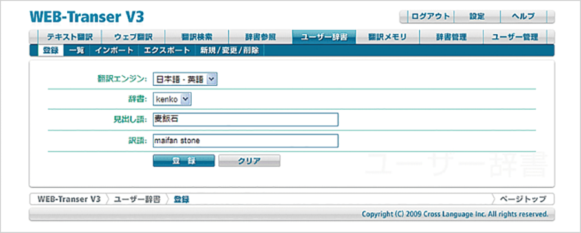Go to the 辞書参照 tab

(x=261, y=37)
